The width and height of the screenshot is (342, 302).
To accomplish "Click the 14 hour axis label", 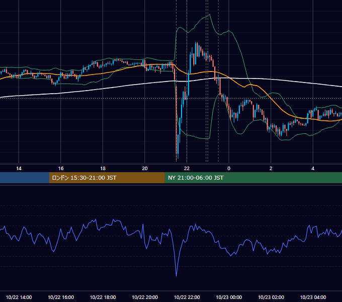I will pos(19,169).
